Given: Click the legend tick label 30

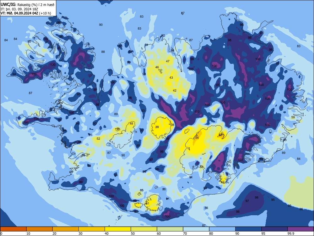Looking at the screenshot, I should [80, 233].
